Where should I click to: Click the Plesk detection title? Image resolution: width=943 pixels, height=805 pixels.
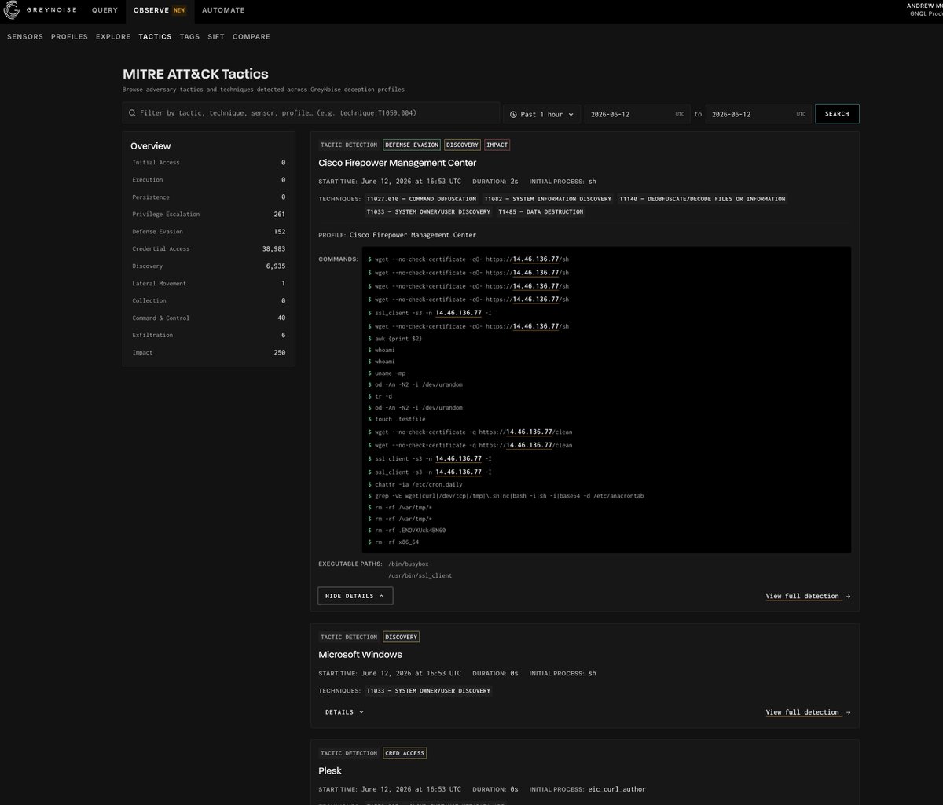pyautogui.click(x=330, y=771)
